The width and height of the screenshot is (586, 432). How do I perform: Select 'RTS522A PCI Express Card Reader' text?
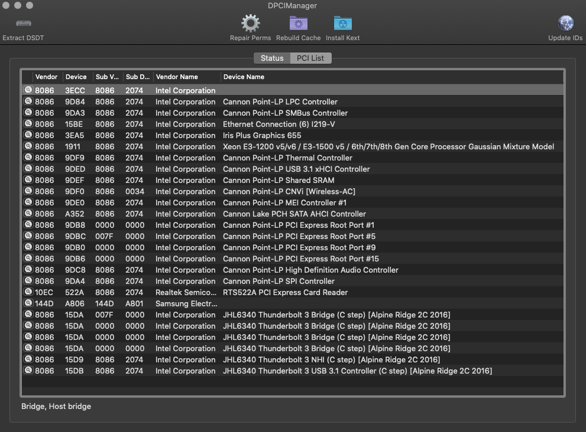point(285,293)
